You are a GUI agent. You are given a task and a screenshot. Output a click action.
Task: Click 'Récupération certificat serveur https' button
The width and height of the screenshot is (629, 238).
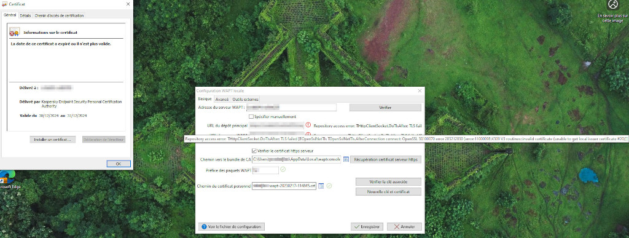coord(386,159)
